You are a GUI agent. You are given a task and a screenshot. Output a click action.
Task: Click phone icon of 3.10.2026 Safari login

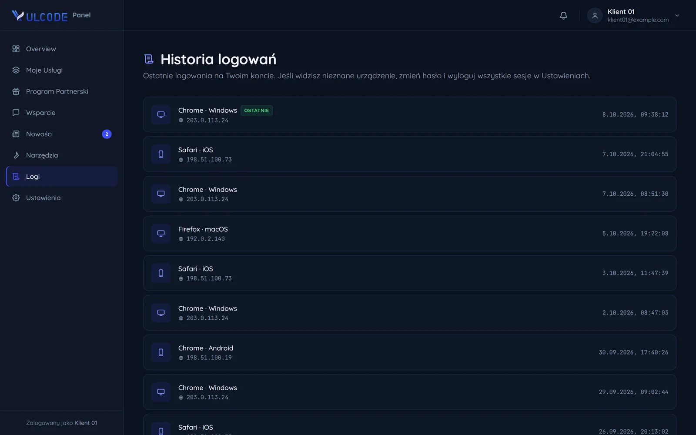coord(161,273)
